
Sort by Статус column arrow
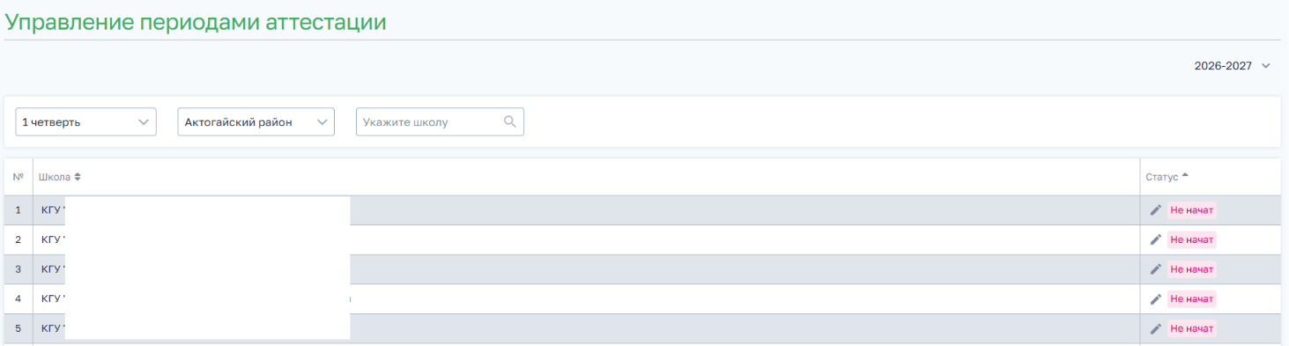pyautogui.click(x=1185, y=176)
